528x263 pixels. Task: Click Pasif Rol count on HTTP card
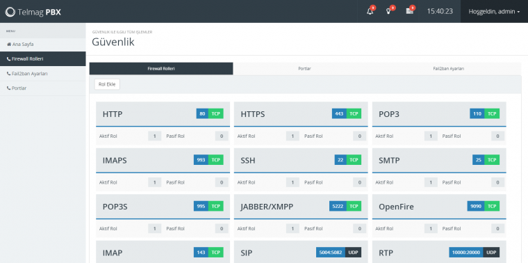coord(222,136)
